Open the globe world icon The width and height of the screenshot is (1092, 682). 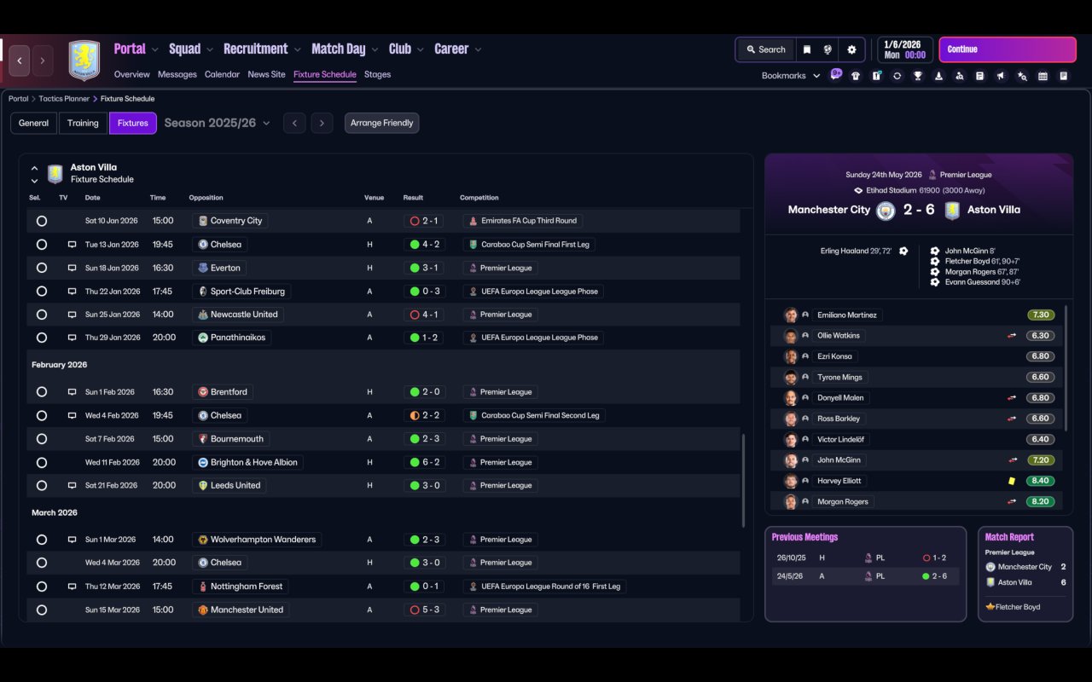[828, 49]
